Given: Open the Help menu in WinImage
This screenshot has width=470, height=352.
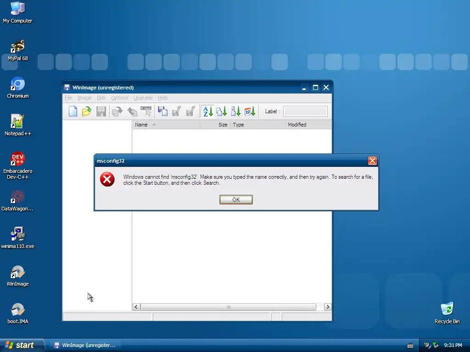Looking at the screenshot, I should (x=163, y=98).
